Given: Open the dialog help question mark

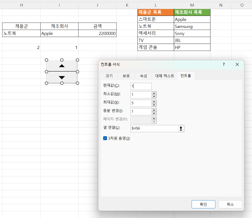Looking at the screenshot, I should click(224, 64).
